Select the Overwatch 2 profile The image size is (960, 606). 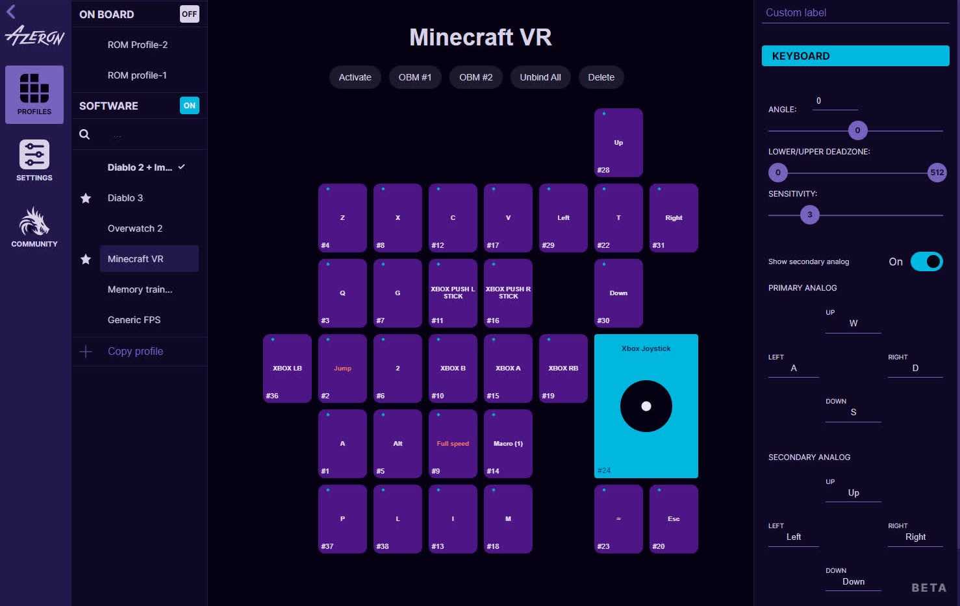(135, 228)
